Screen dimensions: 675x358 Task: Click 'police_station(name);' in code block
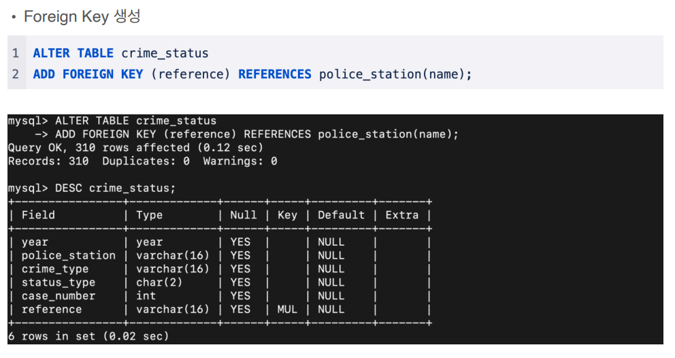click(395, 74)
